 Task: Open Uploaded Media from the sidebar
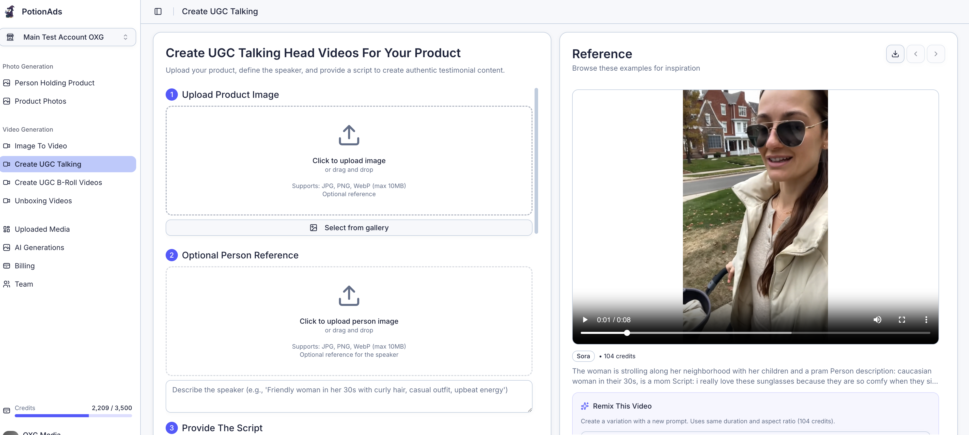click(42, 229)
